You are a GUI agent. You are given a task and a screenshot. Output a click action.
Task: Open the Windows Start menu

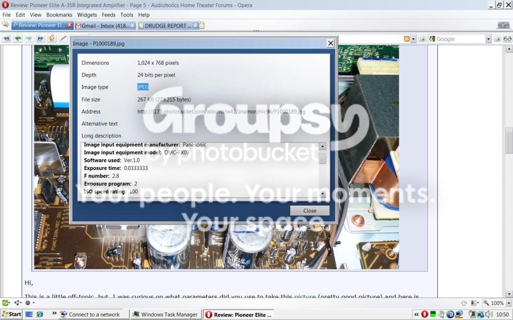(x=12, y=314)
